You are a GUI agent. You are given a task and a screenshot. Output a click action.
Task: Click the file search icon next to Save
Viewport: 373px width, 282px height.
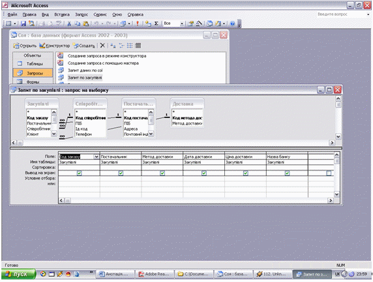point(32,23)
